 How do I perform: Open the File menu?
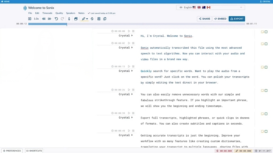click(x=30, y=13)
